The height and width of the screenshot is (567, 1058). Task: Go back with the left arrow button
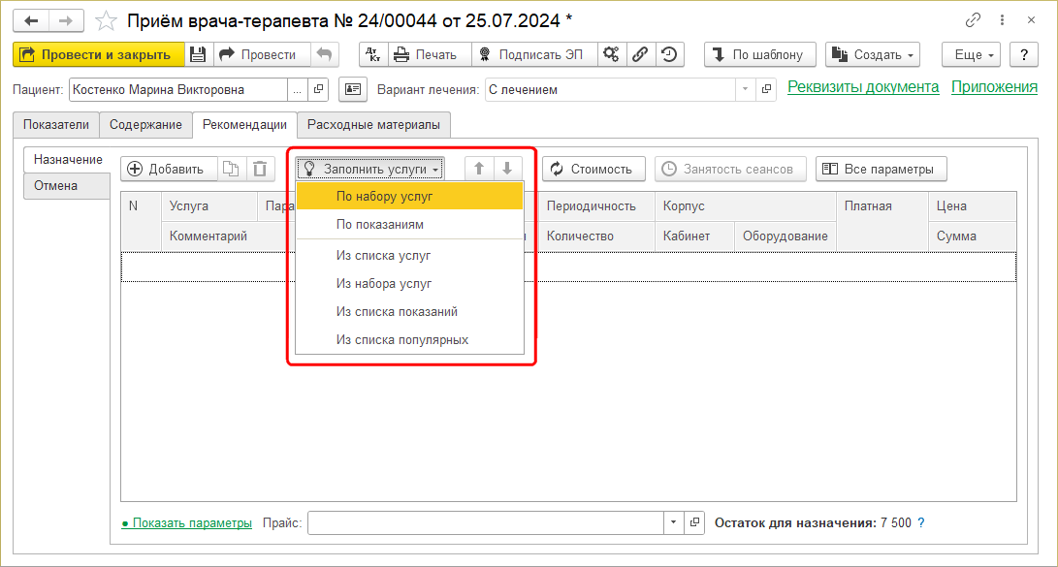coord(31,21)
